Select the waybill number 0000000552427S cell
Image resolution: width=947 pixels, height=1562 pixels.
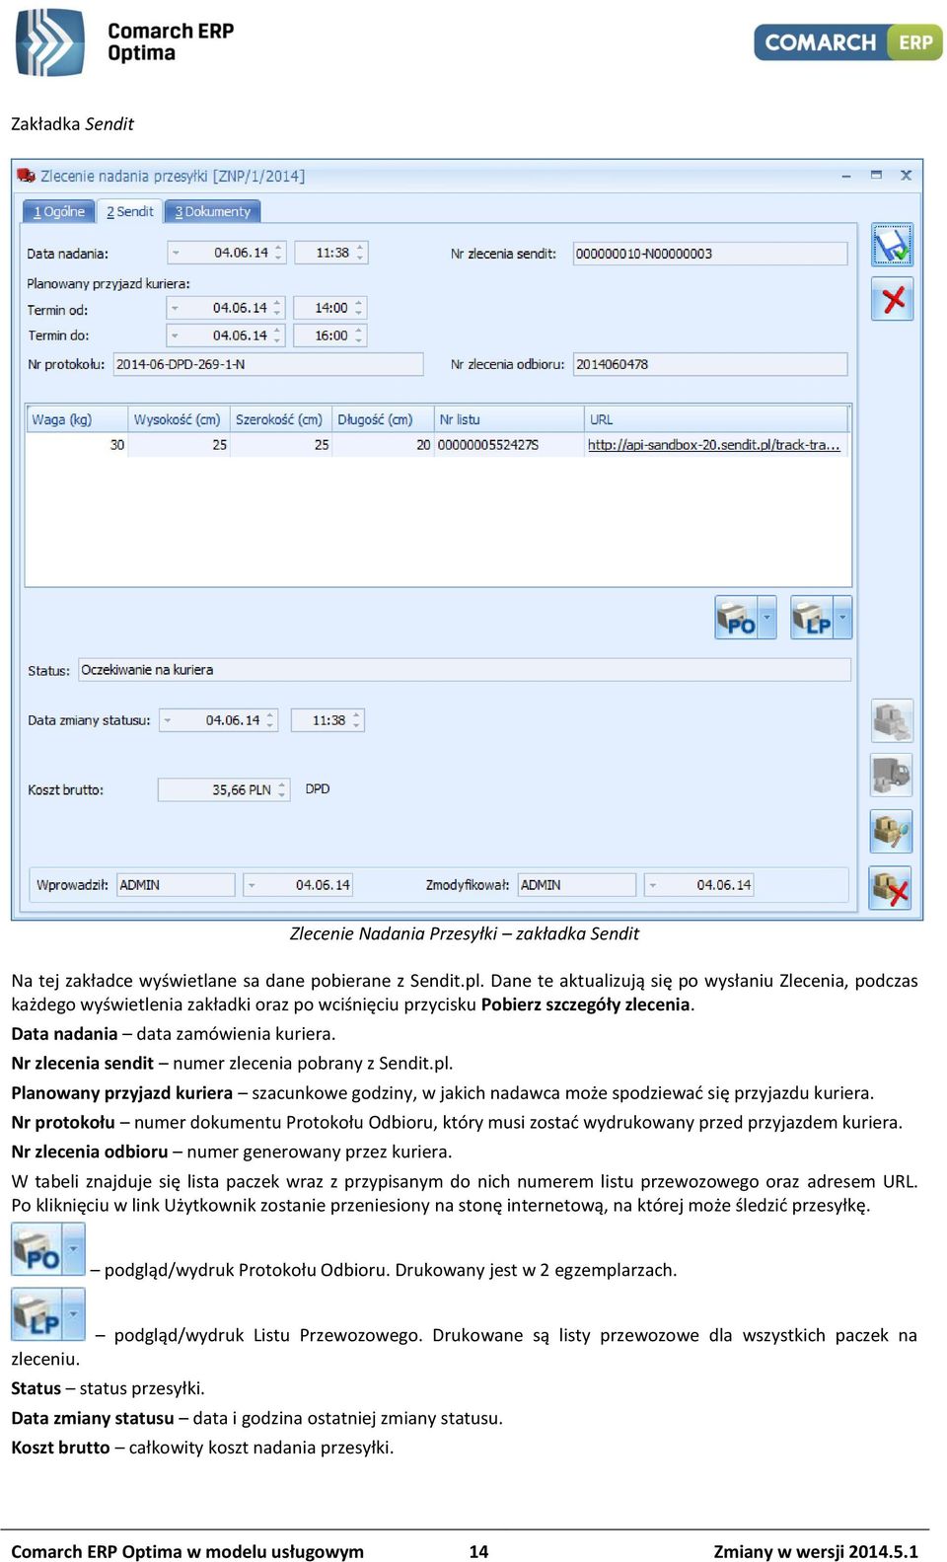tap(509, 445)
